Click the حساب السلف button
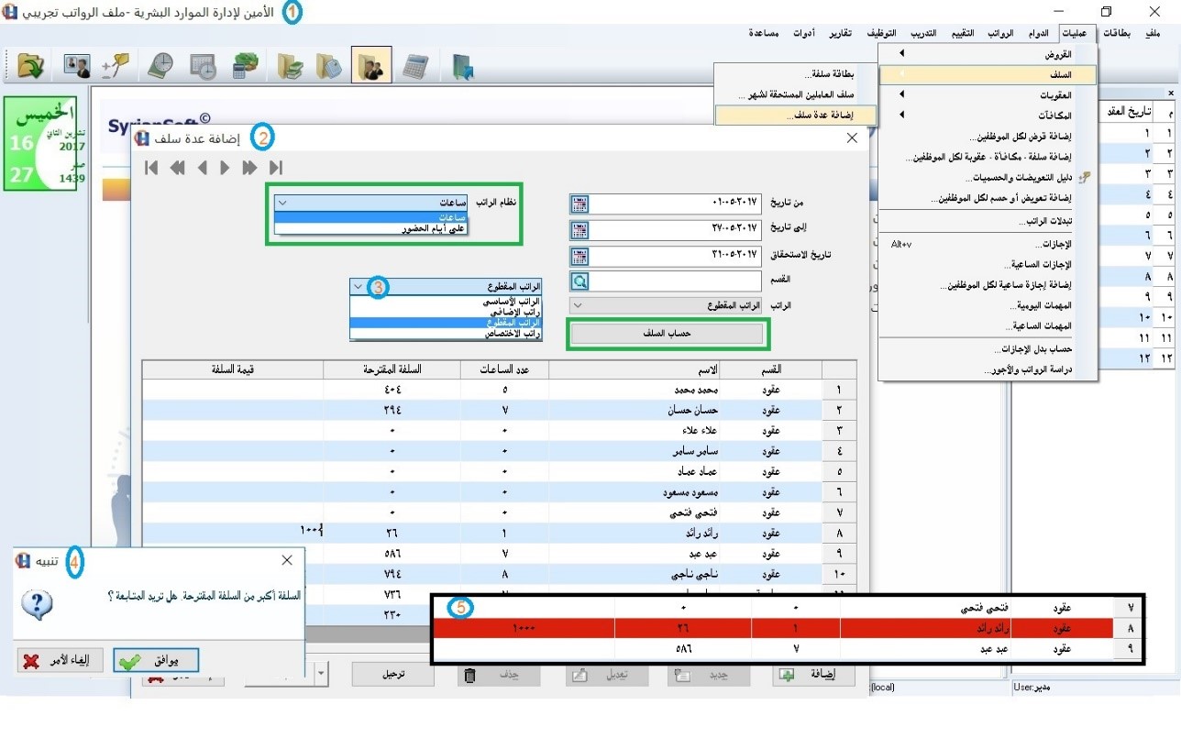 [x=668, y=335]
